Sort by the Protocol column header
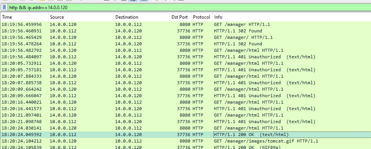371x149 pixels. (202, 17)
